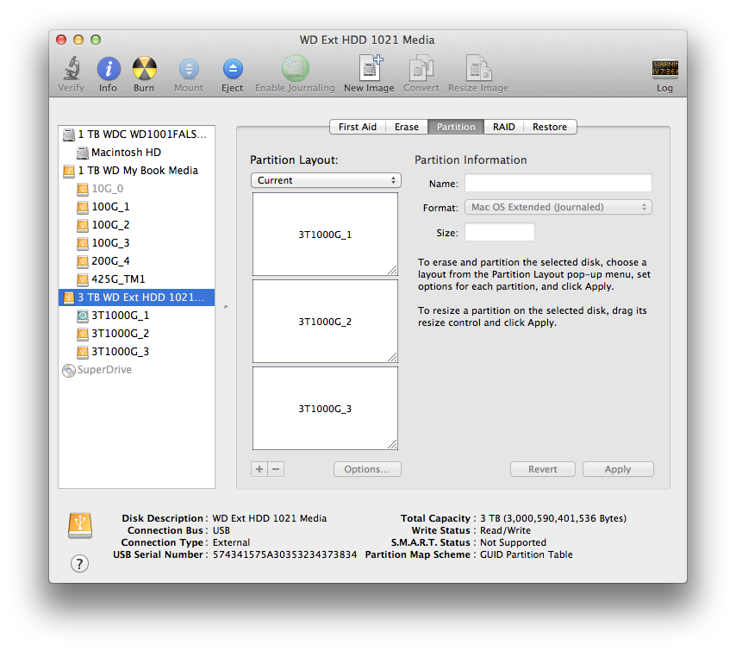Select the 1 TB WDC WD1001FALS disk
This screenshot has width=736, height=651.
pyautogui.click(x=136, y=135)
